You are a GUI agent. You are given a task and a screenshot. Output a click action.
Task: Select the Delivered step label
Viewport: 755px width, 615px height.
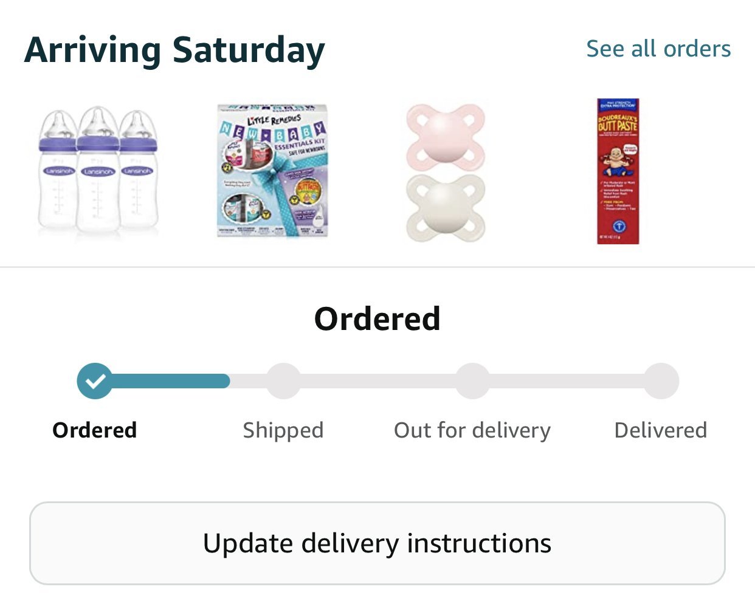tap(661, 430)
